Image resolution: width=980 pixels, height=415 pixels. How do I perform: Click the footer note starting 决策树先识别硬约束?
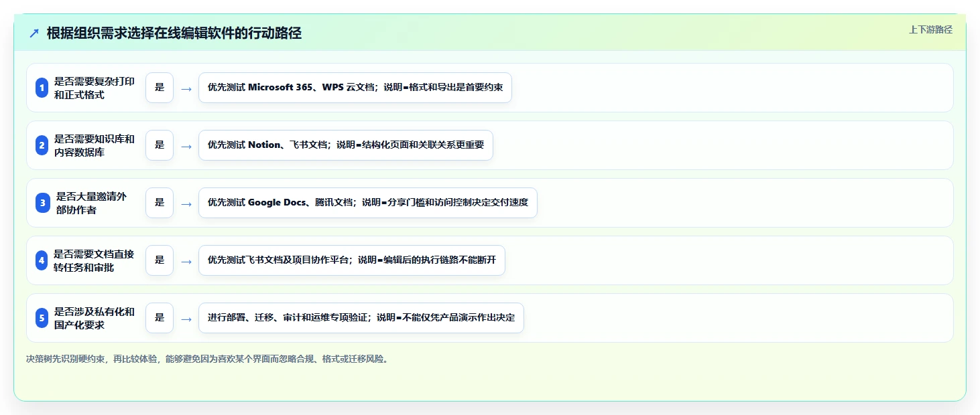point(208,359)
